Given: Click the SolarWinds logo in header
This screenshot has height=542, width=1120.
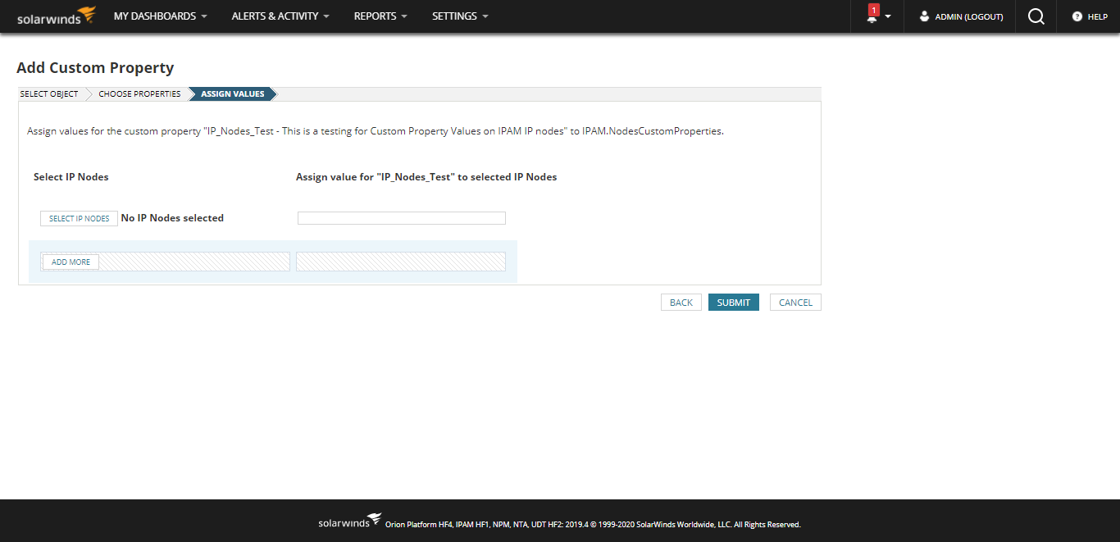Looking at the screenshot, I should 57,16.
